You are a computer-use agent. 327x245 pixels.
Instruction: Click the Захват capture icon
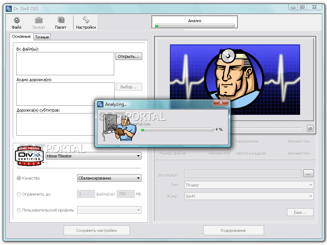(39, 23)
